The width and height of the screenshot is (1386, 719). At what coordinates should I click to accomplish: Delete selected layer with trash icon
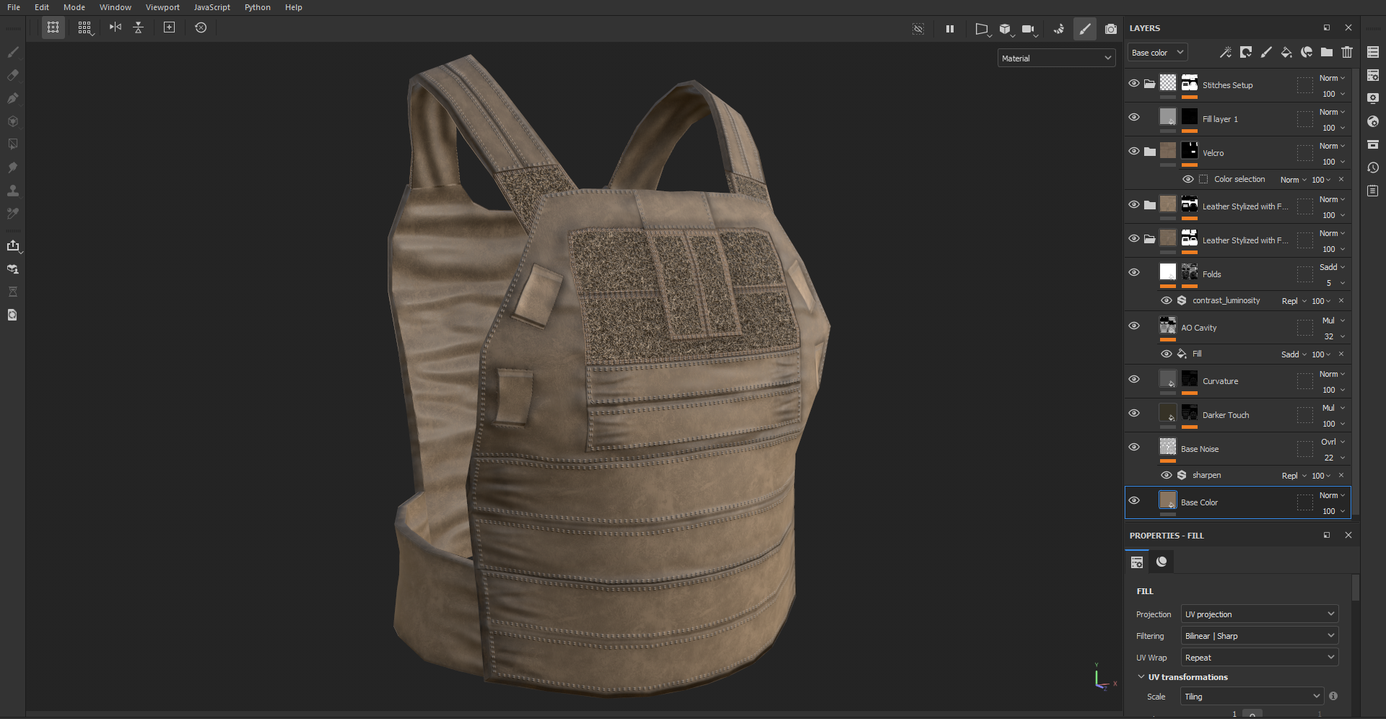click(x=1347, y=52)
